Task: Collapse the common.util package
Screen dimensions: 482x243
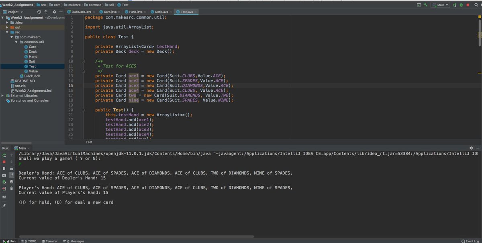Action: 16,42
